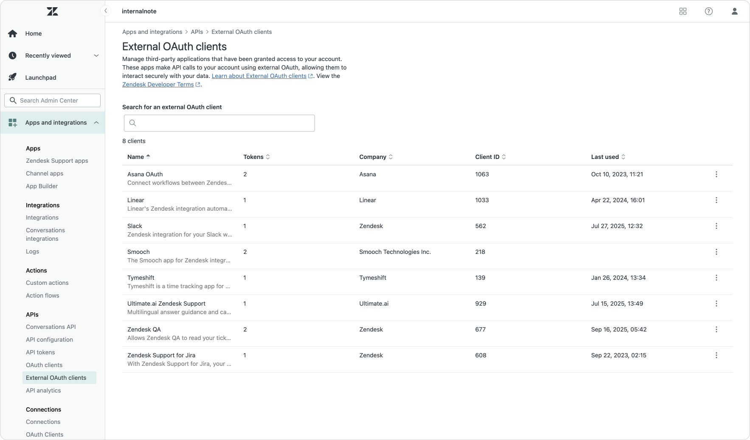
Task: Click the Zendesk logo icon
Action: click(52, 11)
